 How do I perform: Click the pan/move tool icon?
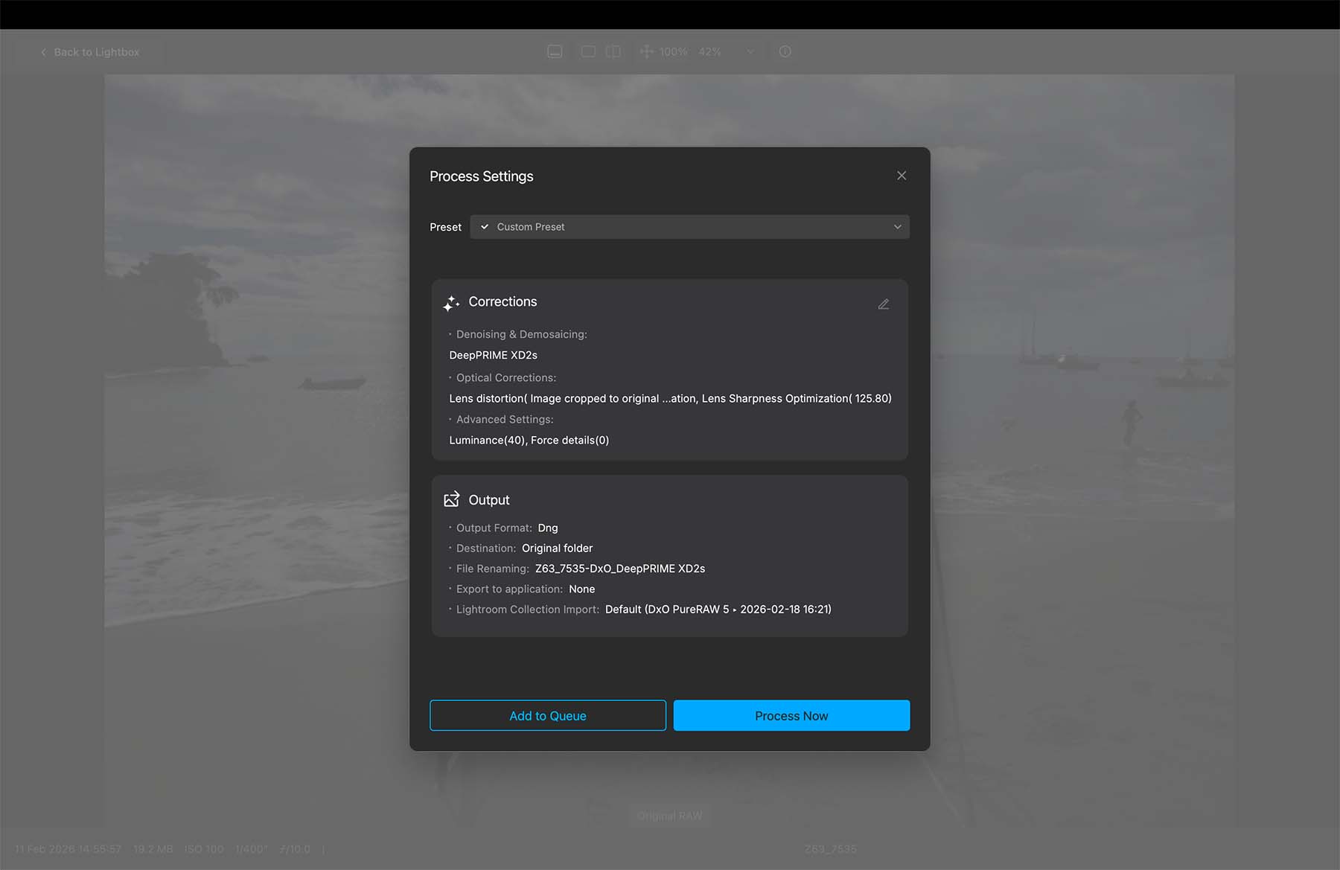646,51
